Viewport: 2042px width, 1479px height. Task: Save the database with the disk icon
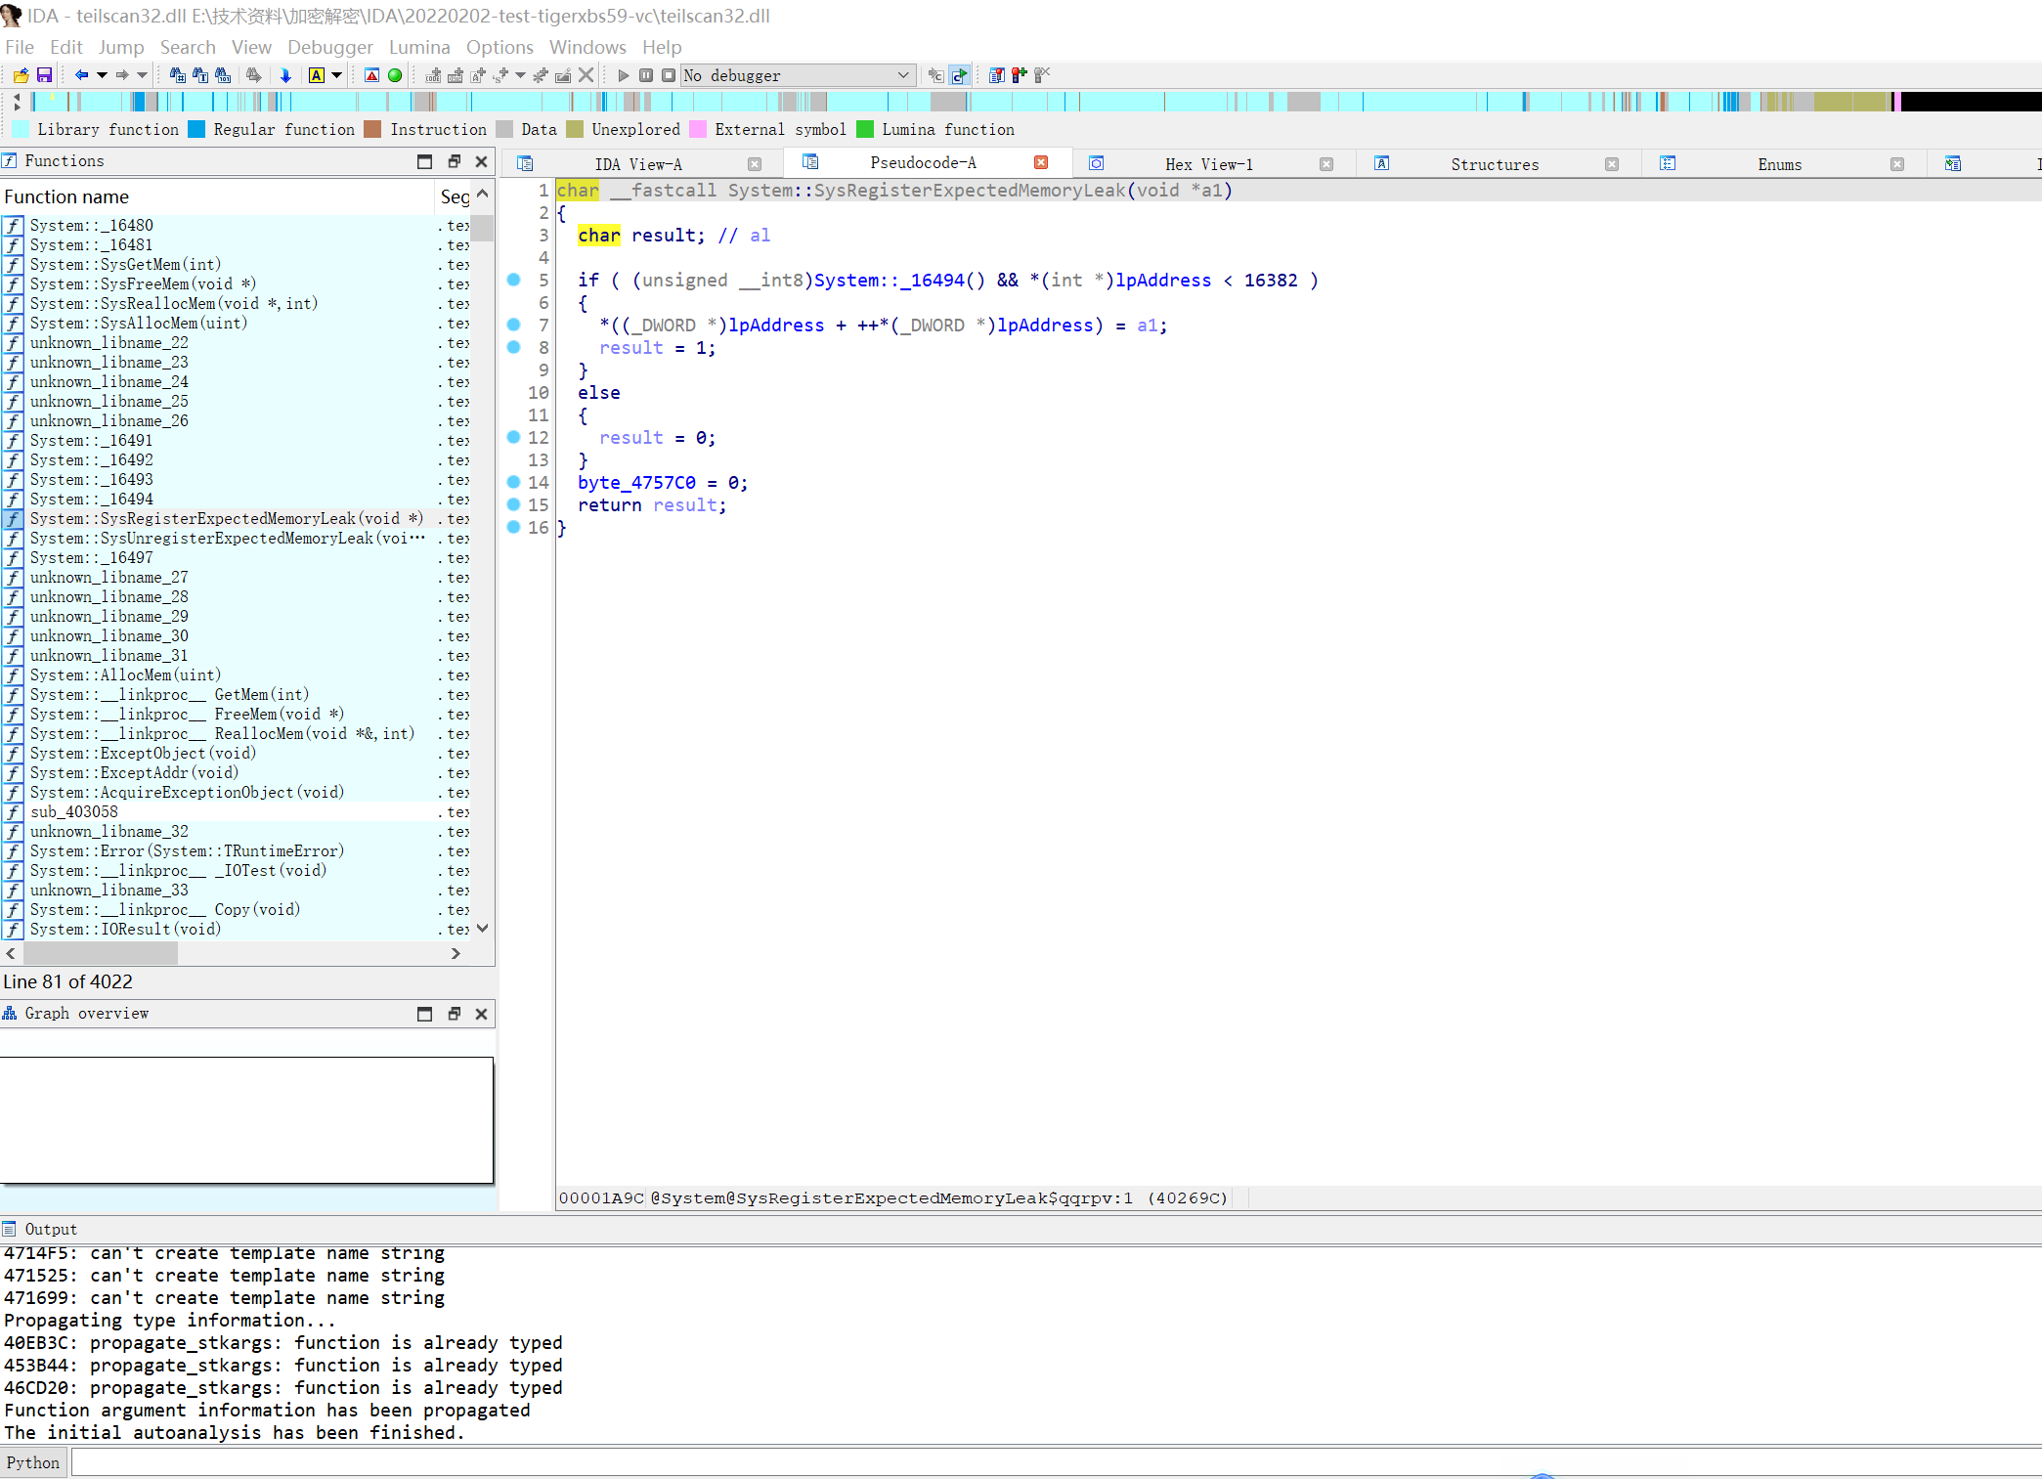(x=44, y=75)
